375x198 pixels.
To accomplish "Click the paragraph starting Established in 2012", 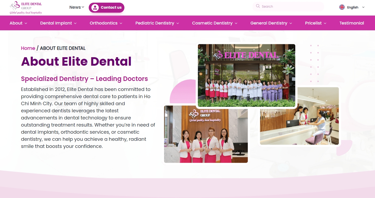I will pos(88,118).
